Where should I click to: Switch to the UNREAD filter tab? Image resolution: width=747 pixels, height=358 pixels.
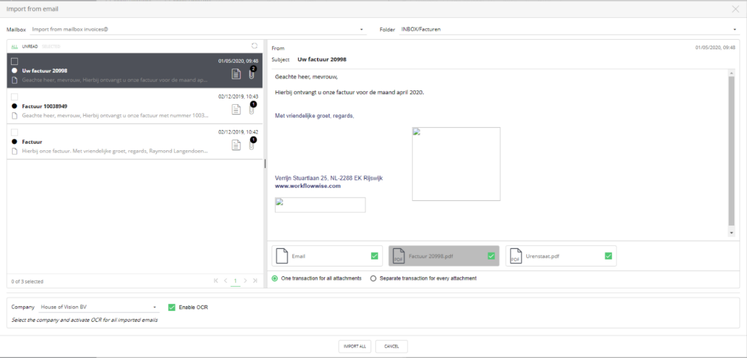click(30, 47)
